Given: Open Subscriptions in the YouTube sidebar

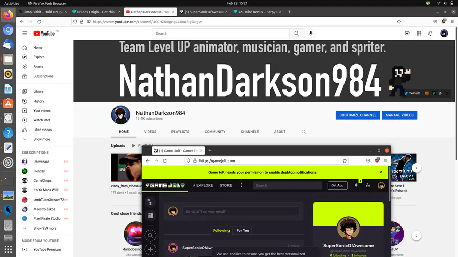Looking at the screenshot, I should [44, 76].
